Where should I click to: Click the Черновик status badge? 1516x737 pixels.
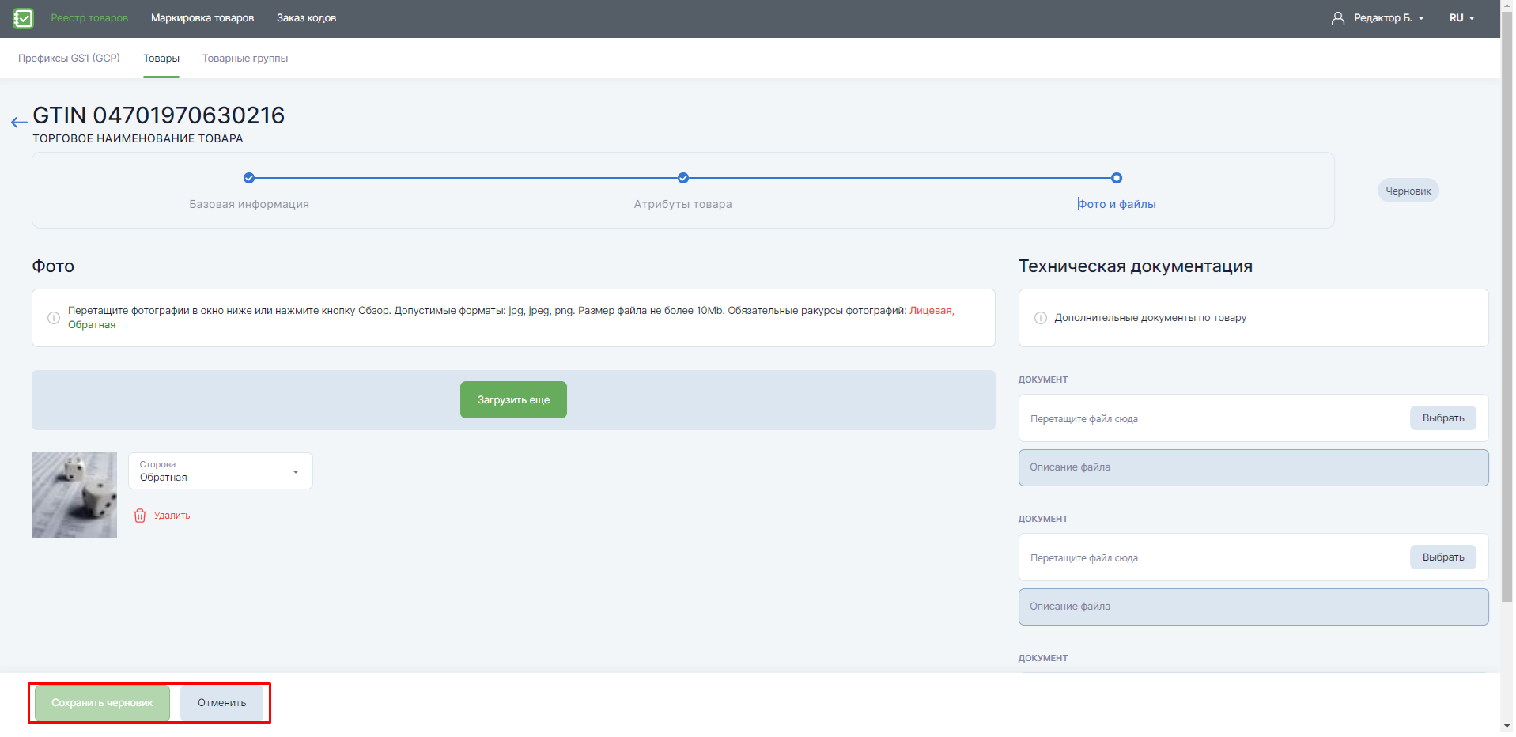click(1408, 191)
